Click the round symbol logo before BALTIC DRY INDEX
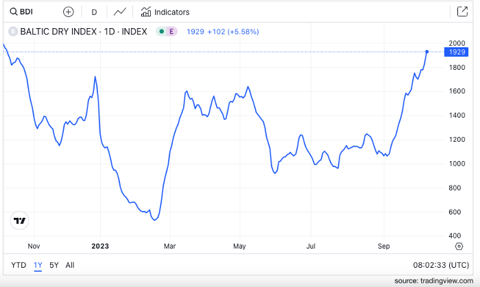The width and height of the screenshot is (480, 287). (12, 31)
